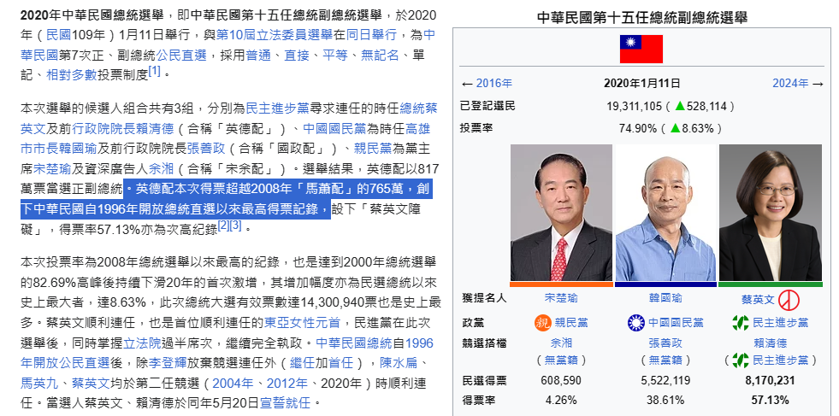Open the 2012年 election link
Screen dimensions: 839x416
click(x=287, y=383)
